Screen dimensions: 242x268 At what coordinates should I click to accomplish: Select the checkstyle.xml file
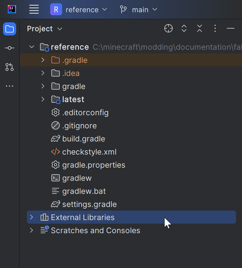[x=89, y=152]
